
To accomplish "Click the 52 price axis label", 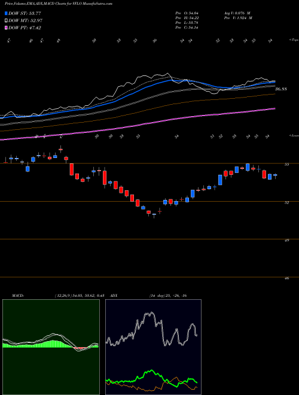I will click(286, 202).
